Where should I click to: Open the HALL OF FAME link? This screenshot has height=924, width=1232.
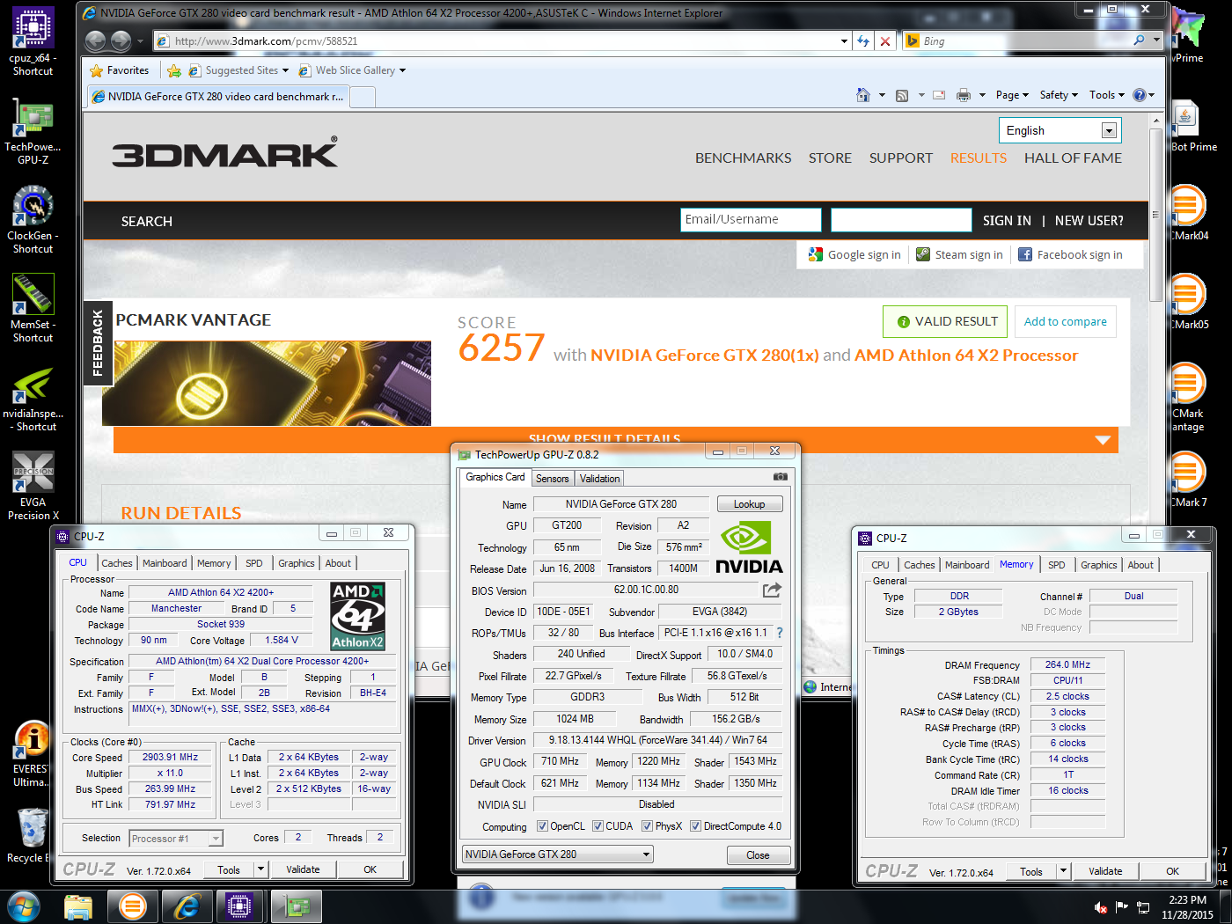click(1073, 158)
